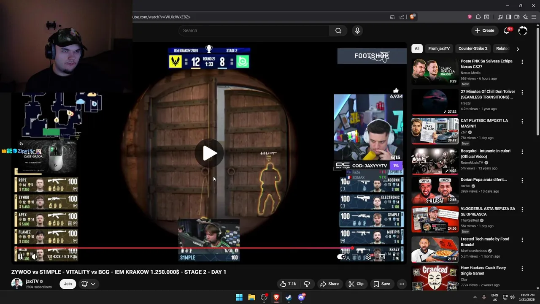Start voice search with the microphone icon

[x=357, y=30]
